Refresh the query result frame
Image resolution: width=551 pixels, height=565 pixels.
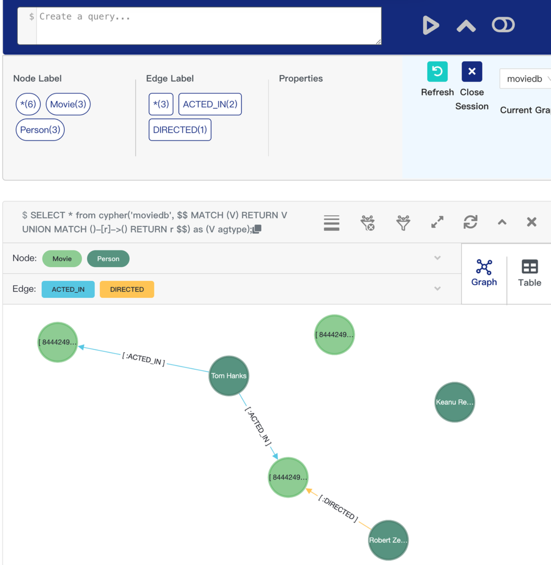click(x=470, y=222)
